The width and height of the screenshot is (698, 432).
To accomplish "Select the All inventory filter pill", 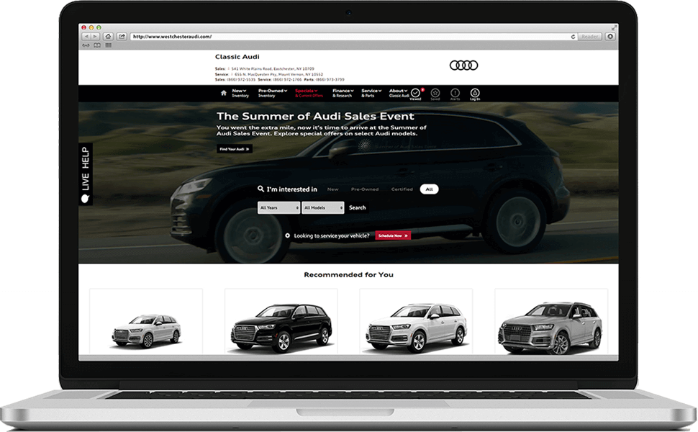I will coord(429,189).
